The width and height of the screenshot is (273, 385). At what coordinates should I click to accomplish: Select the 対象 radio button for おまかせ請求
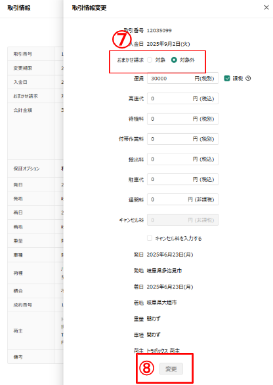(150, 60)
